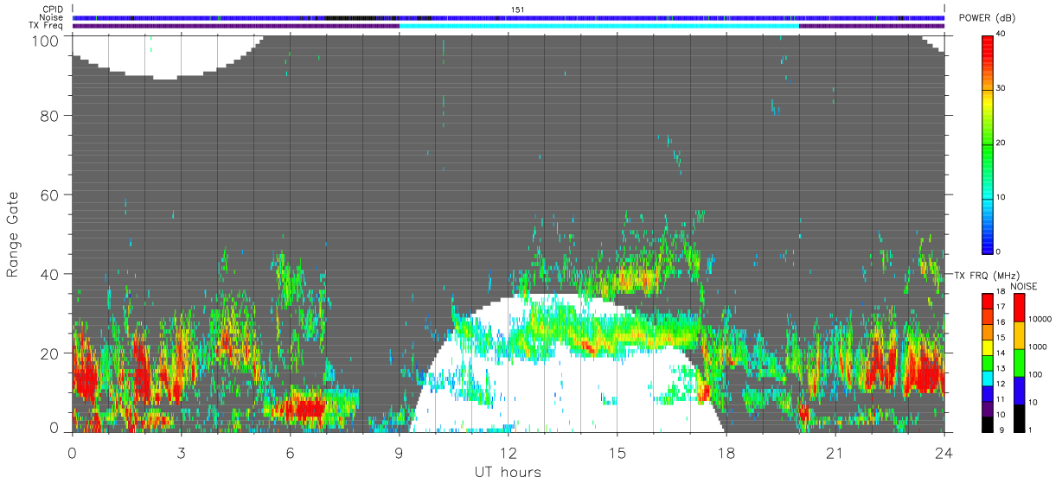
Task: Click x-axis tick label 9
Action: click(399, 454)
